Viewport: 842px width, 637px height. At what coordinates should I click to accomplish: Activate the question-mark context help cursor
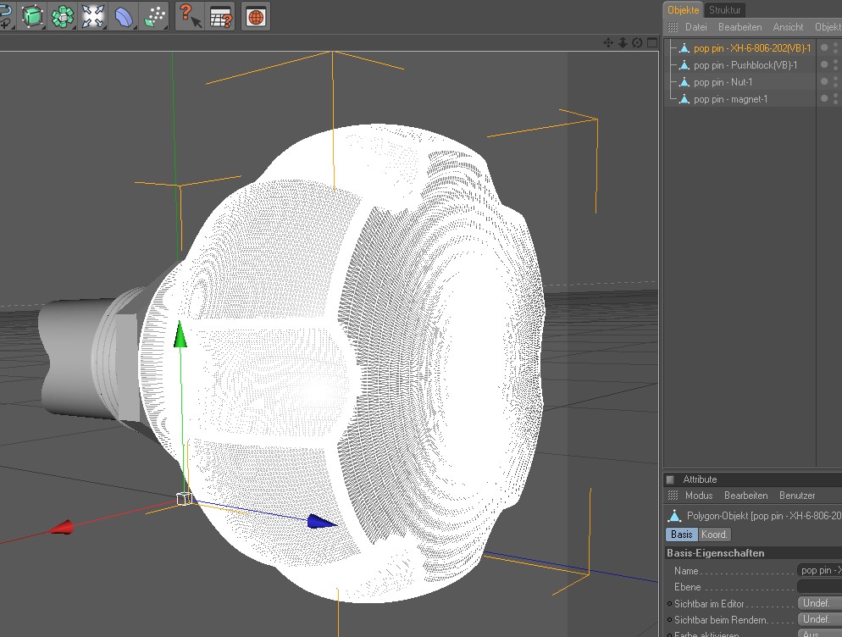click(x=190, y=16)
